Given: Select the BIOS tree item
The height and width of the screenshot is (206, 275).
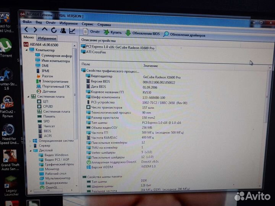Looking at the screenshot, I should 45,131.
